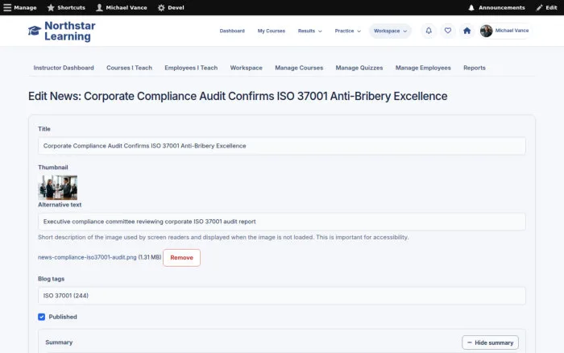
Task: Click the Northstar Learning graduation cap logo
Action: (35, 31)
